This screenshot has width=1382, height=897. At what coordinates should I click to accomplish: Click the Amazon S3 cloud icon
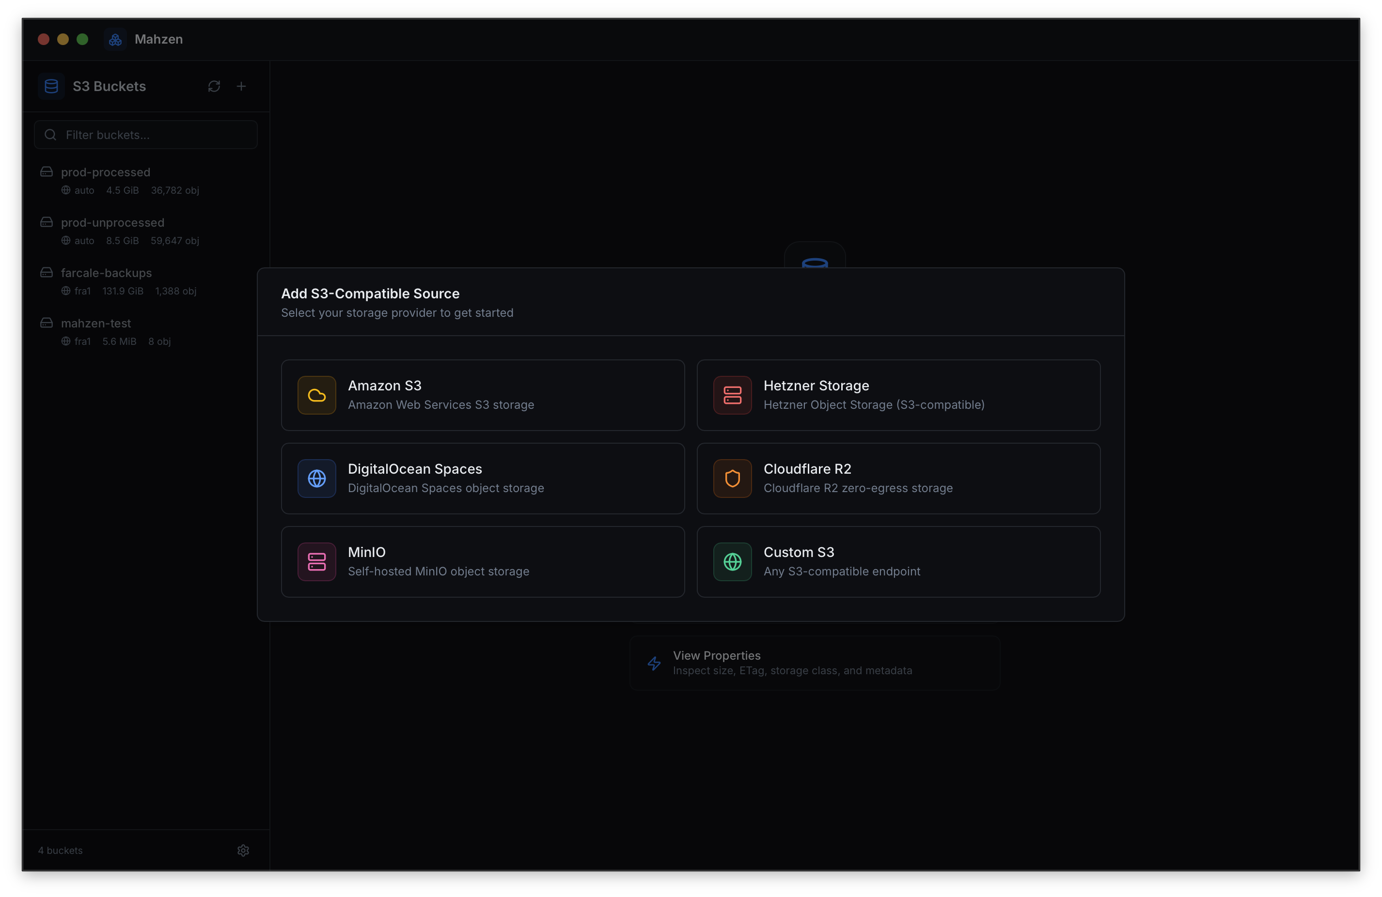[316, 395]
